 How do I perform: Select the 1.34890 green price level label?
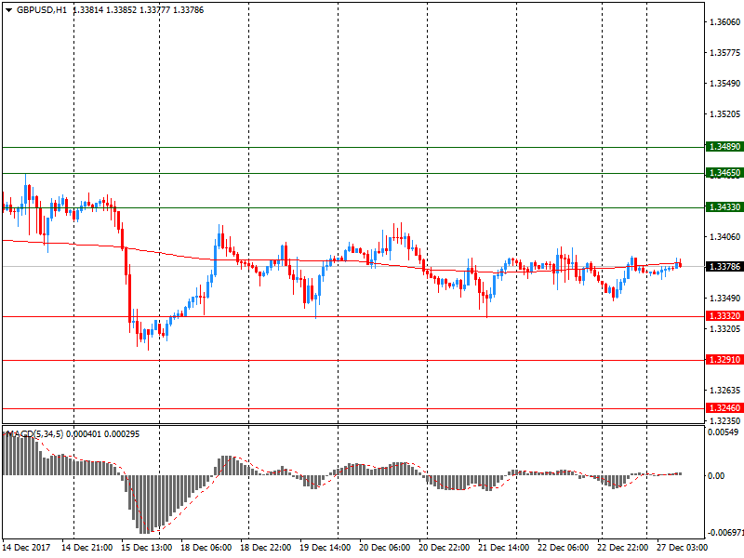click(724, 147)
